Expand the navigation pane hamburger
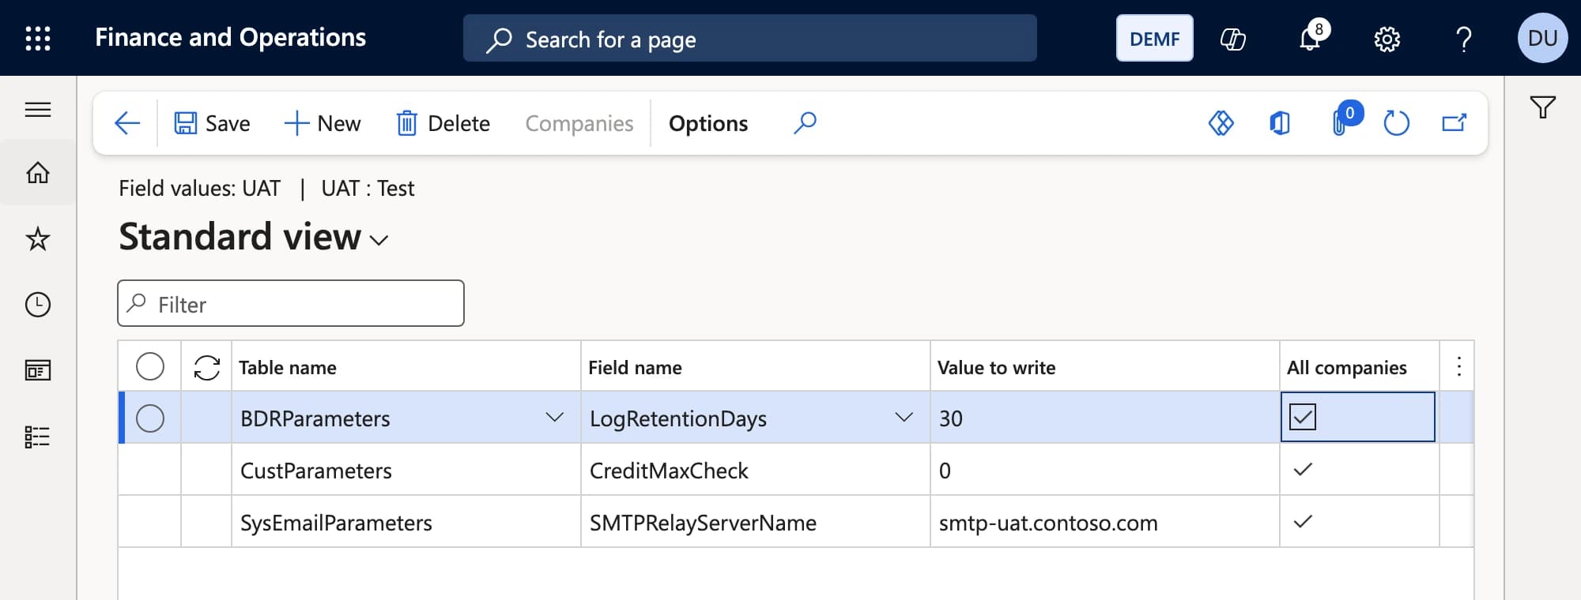 point(38,109)
